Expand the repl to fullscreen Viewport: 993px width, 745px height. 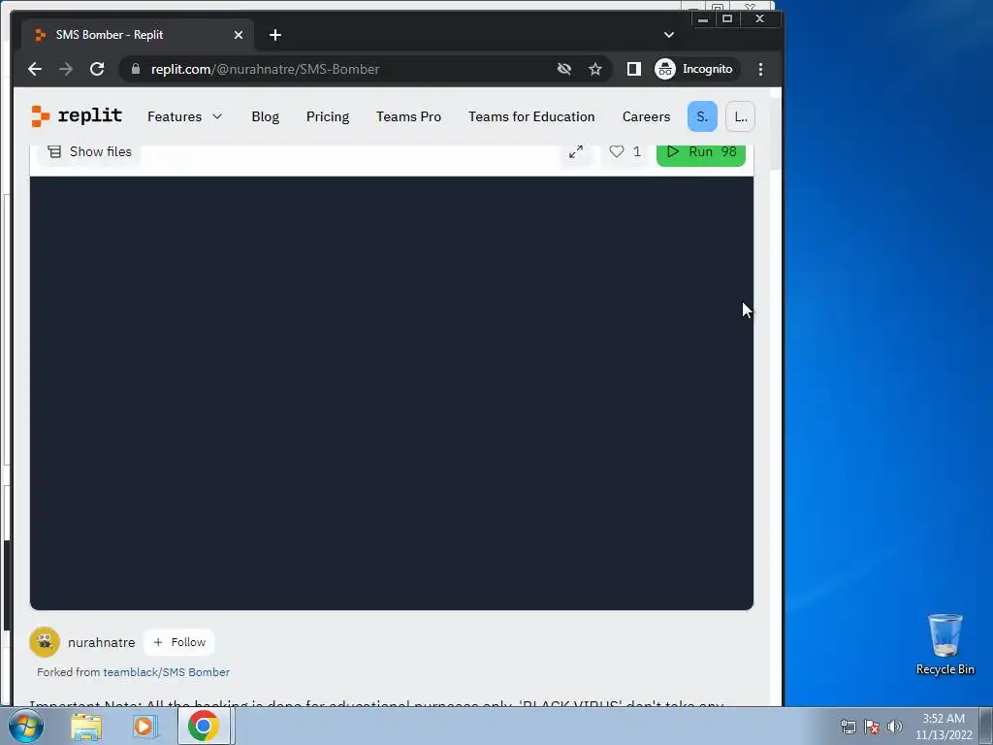tap(576, 152)
